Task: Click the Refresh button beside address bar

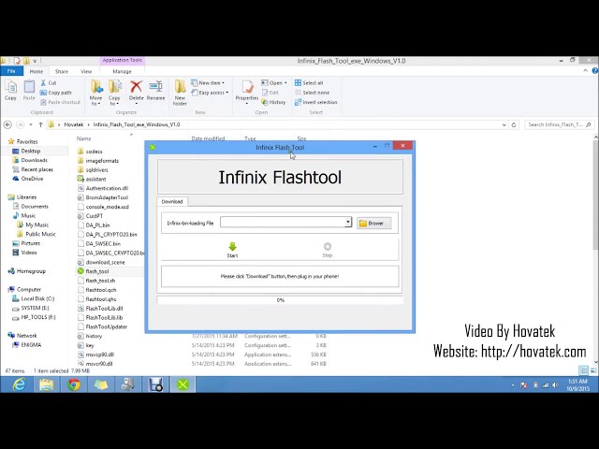Action: pos(514,124)
